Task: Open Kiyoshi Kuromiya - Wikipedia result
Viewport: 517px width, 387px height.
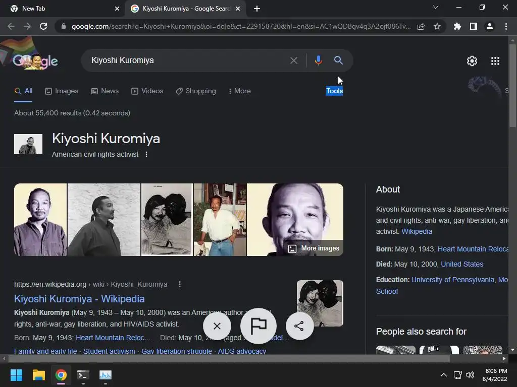Action: 79,299
